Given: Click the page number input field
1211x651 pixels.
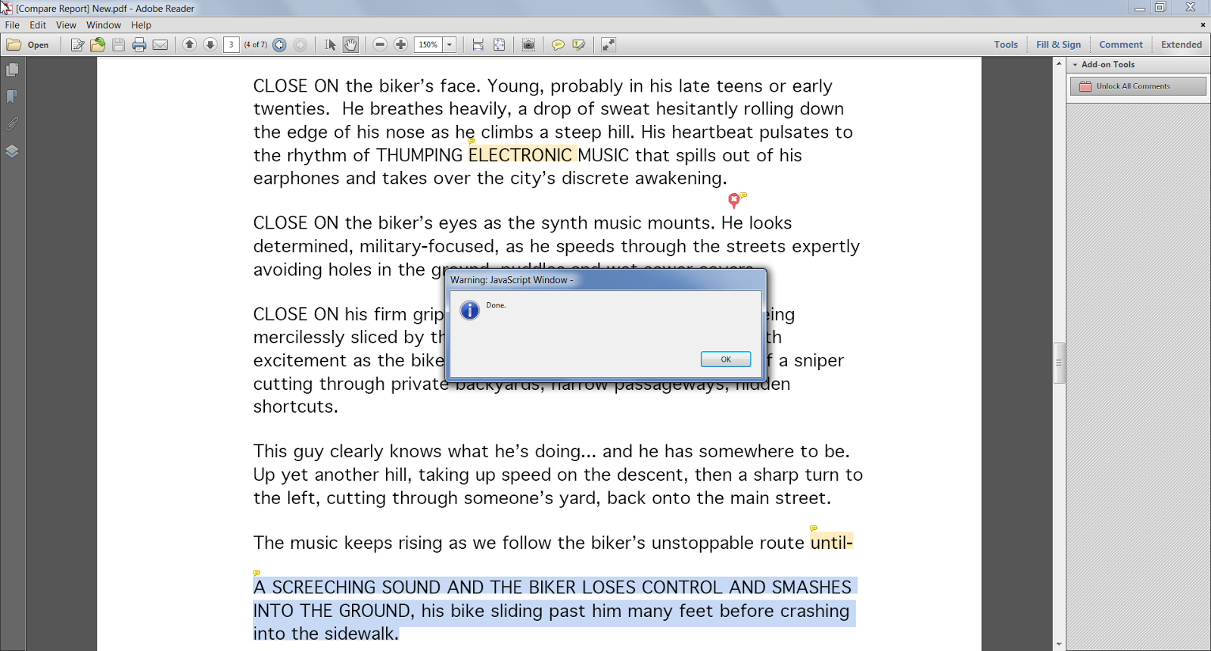Looking at the screenshot, I should click(x=232, y=45).
